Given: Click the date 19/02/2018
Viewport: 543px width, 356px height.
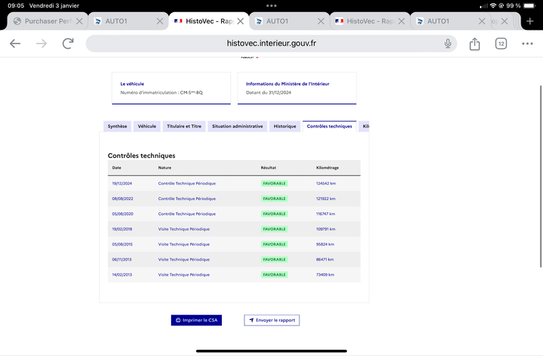Looking at the screenshot, I should click(x=122, y=229).
